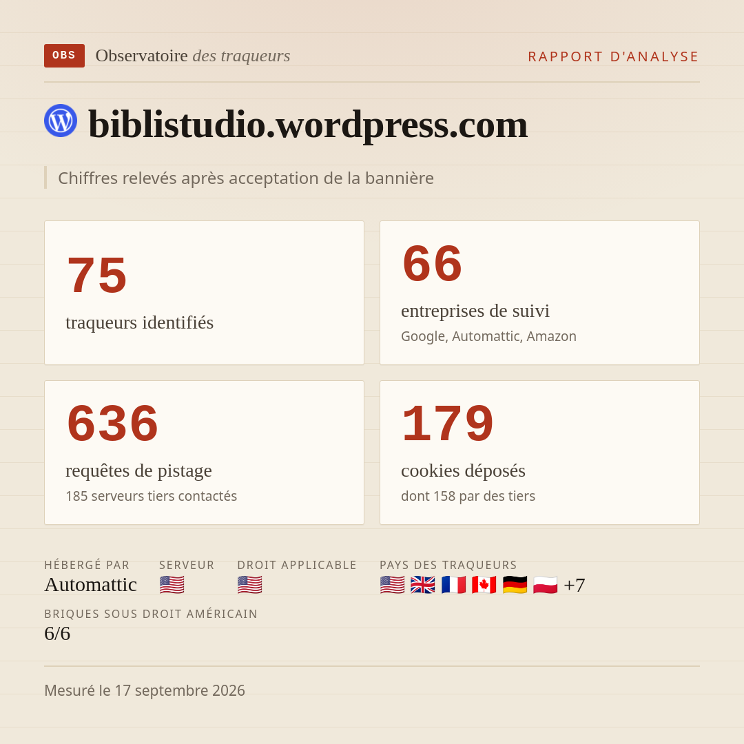
Task: Open the 75 traqueurs identifiés card
Action: pyautogui.click(x=204, y=293)
